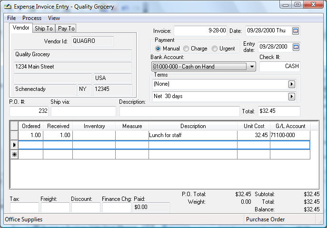Open the Process menu
Image resolution: width=327 pixels, height=228 pixels.
coord(32,18)
